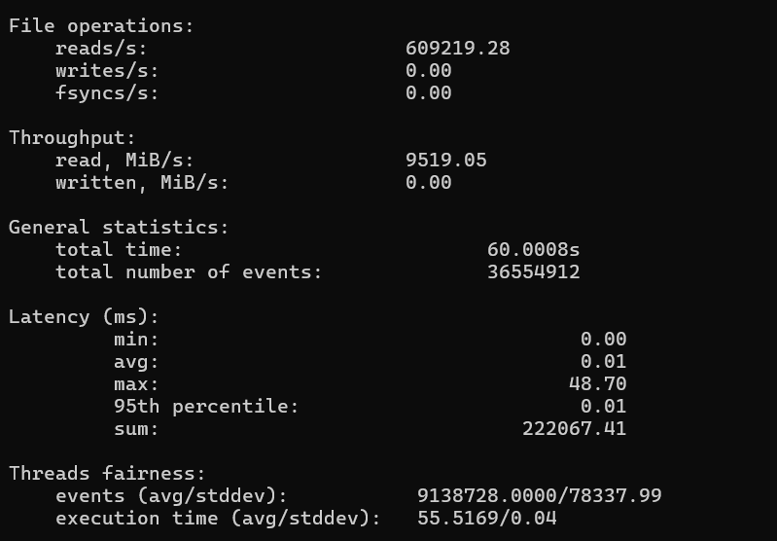Image resolution: width=777 pixels, height=541 pixels.
Task: Select the value 55.5169/0.04
Action: coord(486,519)
